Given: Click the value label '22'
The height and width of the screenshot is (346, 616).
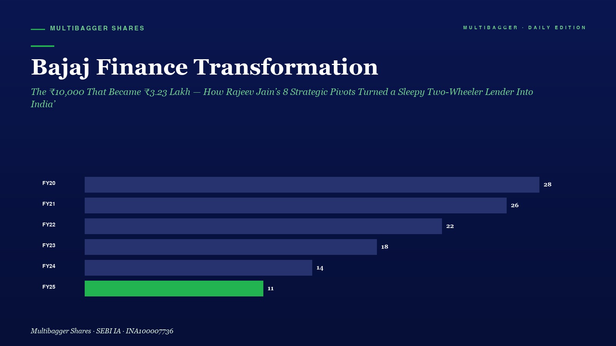Looking at the screenshot, I should click(x=450, y=226).
